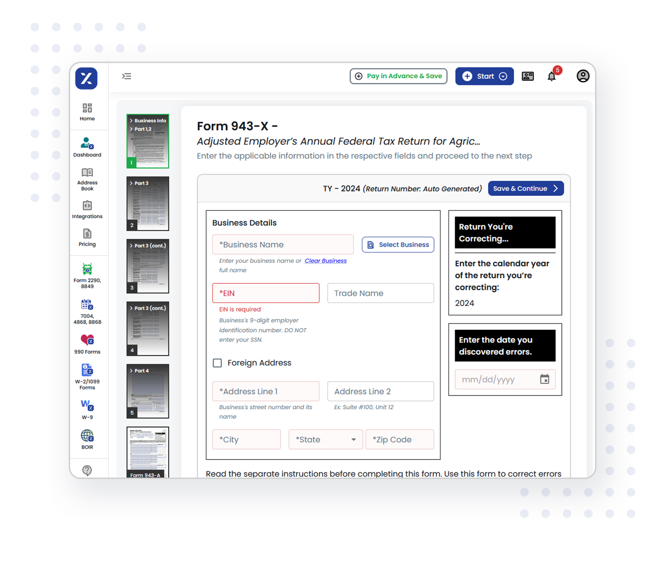Check notifications via the bell icon
Image resolution: width=651 pixels, height=562 pixels.
tap(551, 76)
